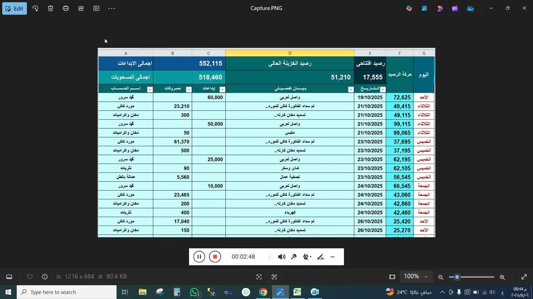Delete the image using trash icon

click(50, 8)
